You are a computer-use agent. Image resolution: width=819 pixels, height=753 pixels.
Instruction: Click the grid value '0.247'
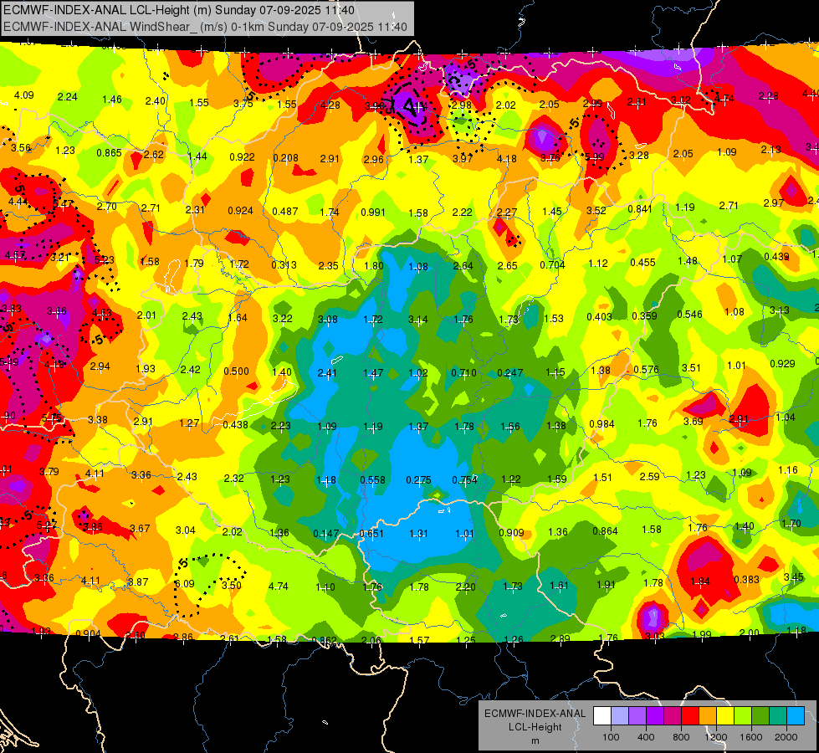tap(509, 372)
